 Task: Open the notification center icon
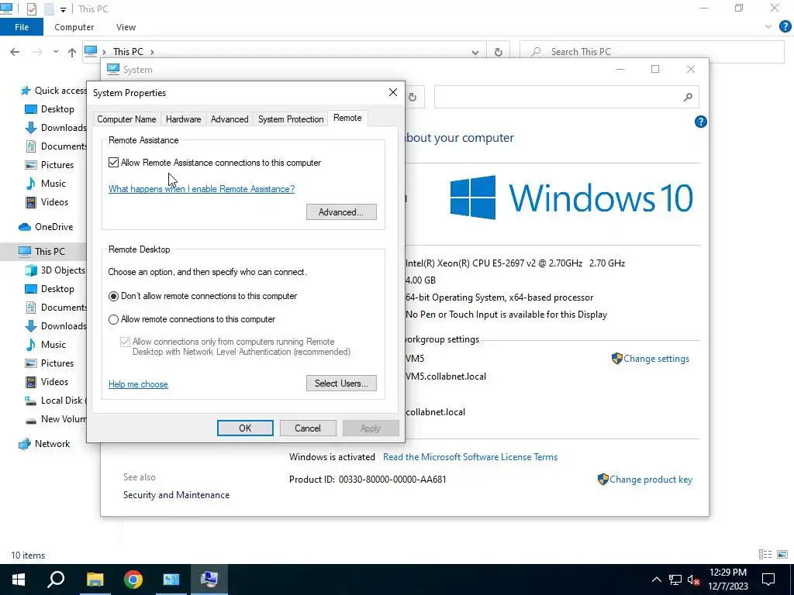click(x=768, y=580)
